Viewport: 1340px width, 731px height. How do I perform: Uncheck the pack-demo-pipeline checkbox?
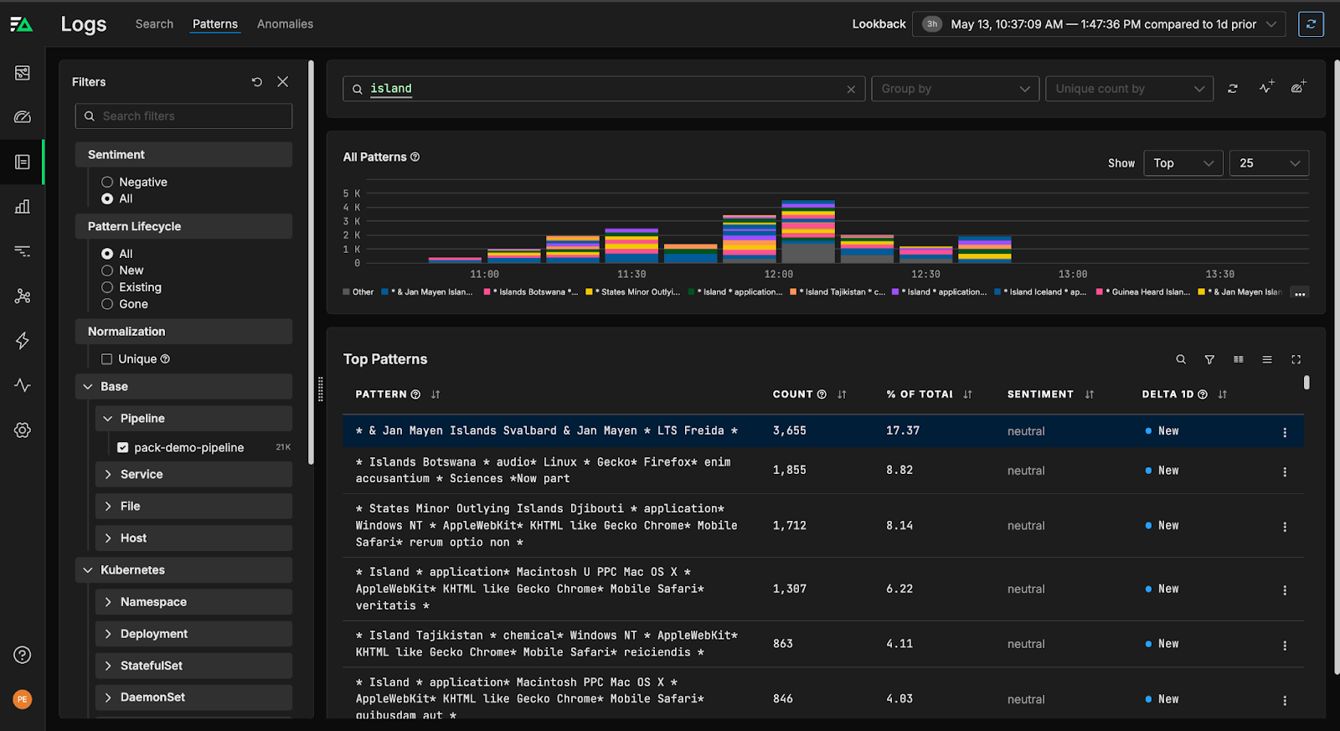(123, 448)
